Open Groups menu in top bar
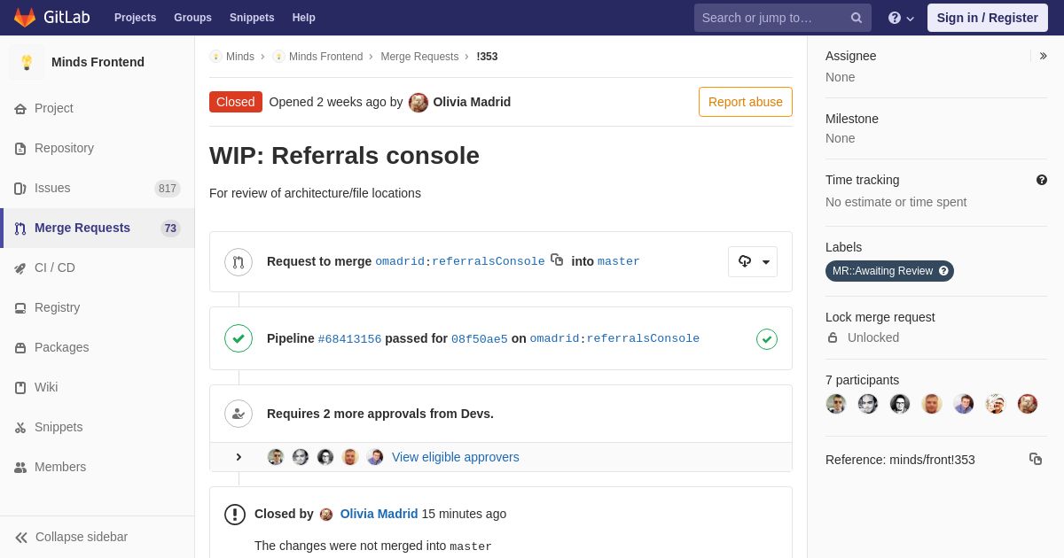The image size is (1064, 558). pos(192,18)
